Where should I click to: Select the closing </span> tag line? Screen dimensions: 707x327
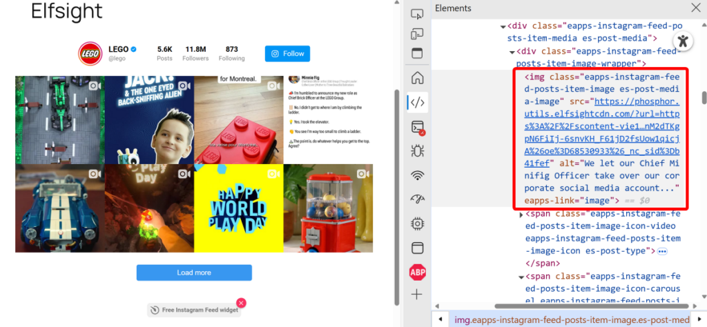pyautogui.click(x=543, y=263)
